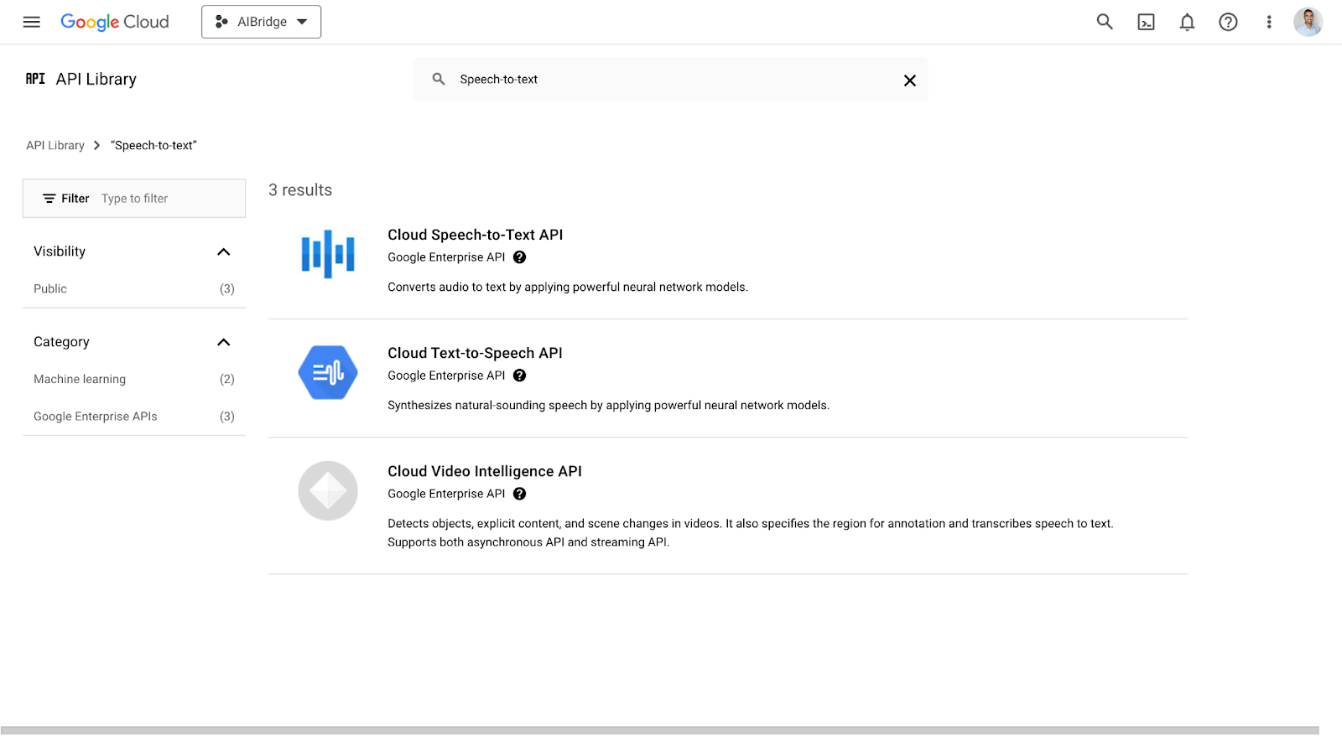Click the Google Cloud logo
Viewport: 1342px width, 736px height.
[x=115, y=22]
